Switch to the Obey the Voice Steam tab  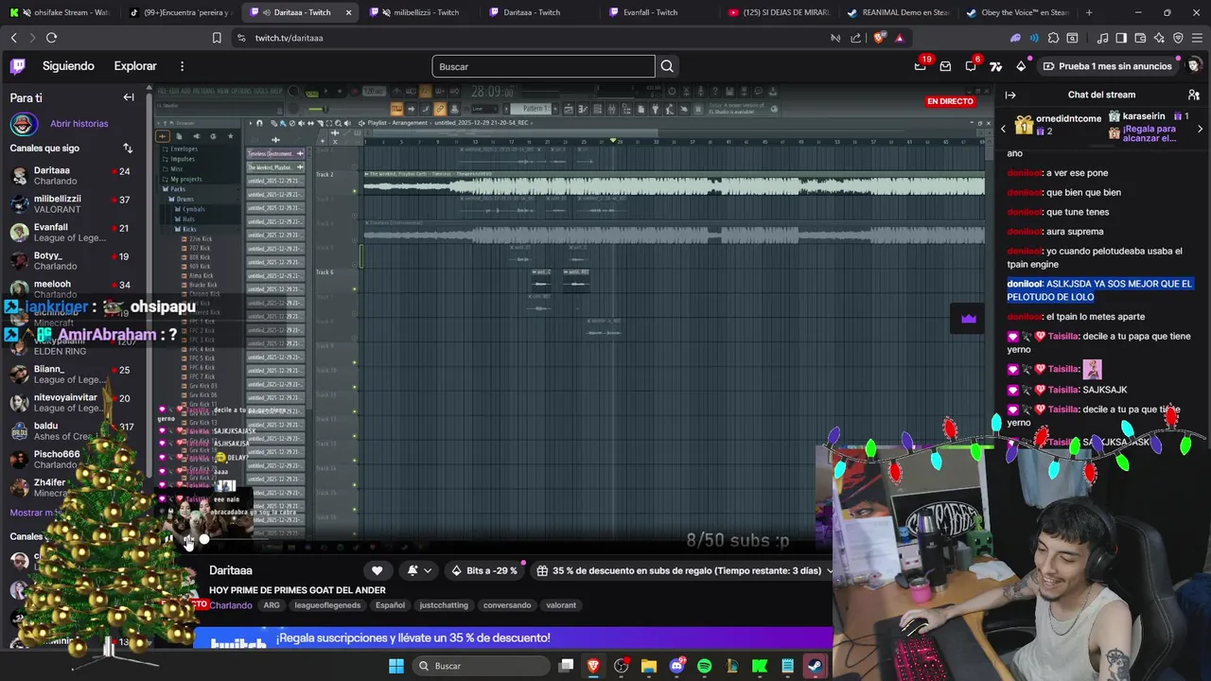point(1016,12)
